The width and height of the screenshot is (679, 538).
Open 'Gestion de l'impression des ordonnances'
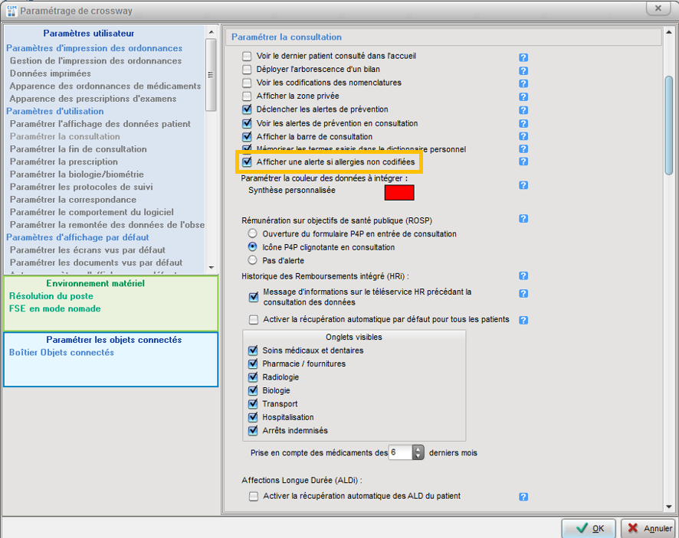click(96, 61)
